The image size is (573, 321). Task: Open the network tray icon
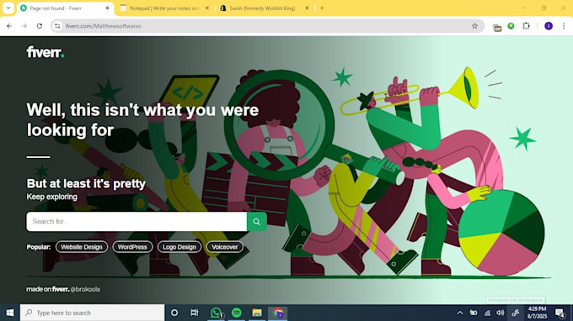(x=487, y=313)
